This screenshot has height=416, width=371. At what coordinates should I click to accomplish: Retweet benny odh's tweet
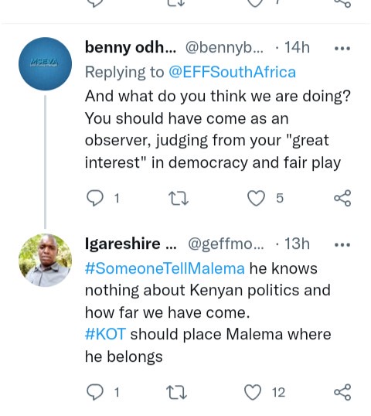pos(179,199)
